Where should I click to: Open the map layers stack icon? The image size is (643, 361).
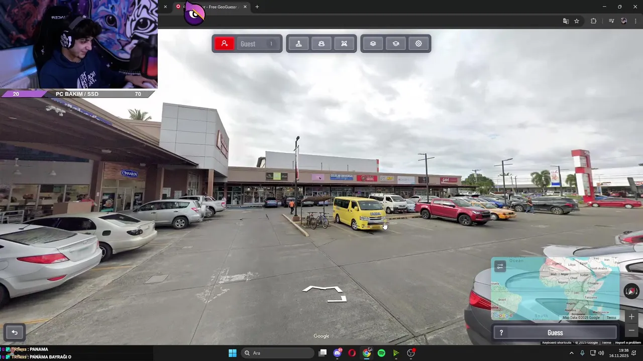[373, 44]
